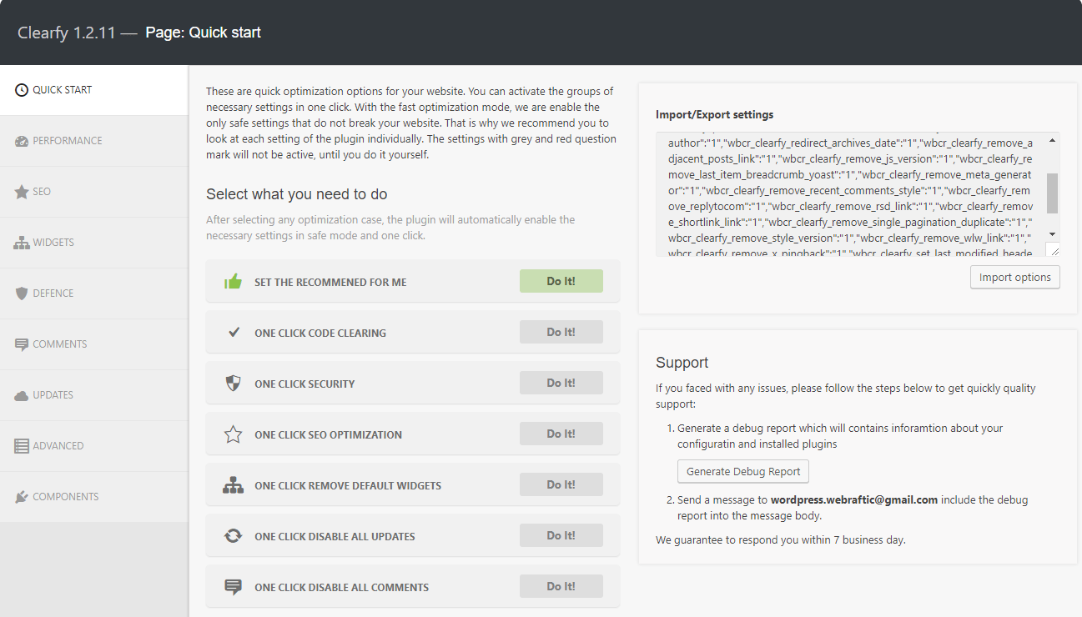
Task: Click the Performance speedometer icon
Action: (x=22, y=141)
